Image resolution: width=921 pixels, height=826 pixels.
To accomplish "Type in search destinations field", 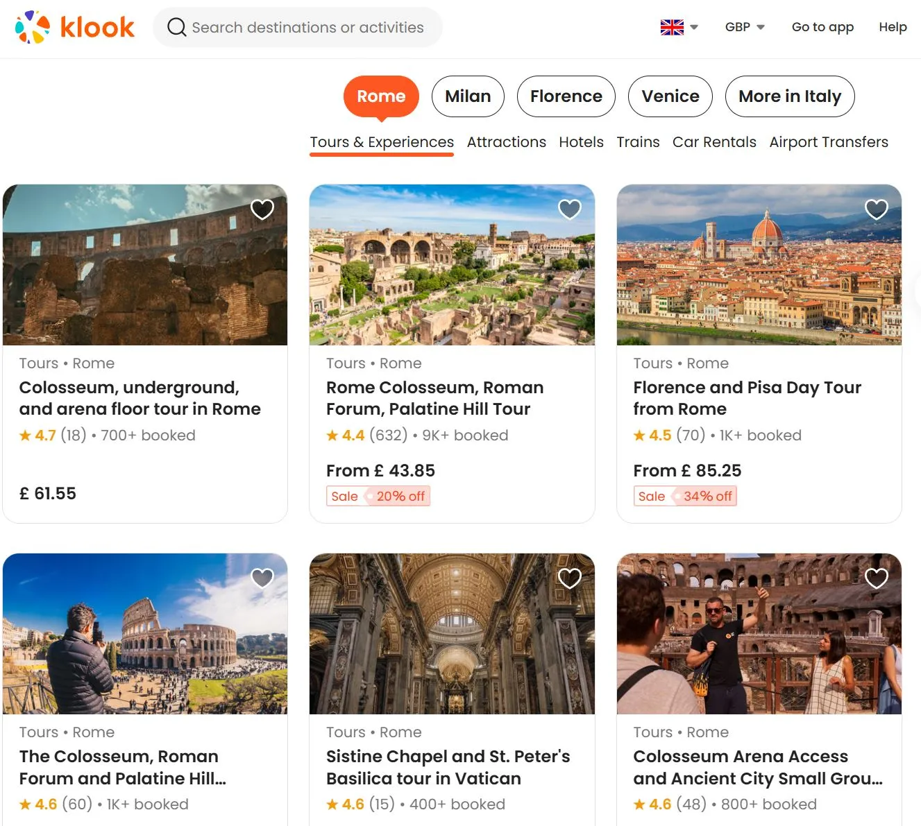I will 307,27.
